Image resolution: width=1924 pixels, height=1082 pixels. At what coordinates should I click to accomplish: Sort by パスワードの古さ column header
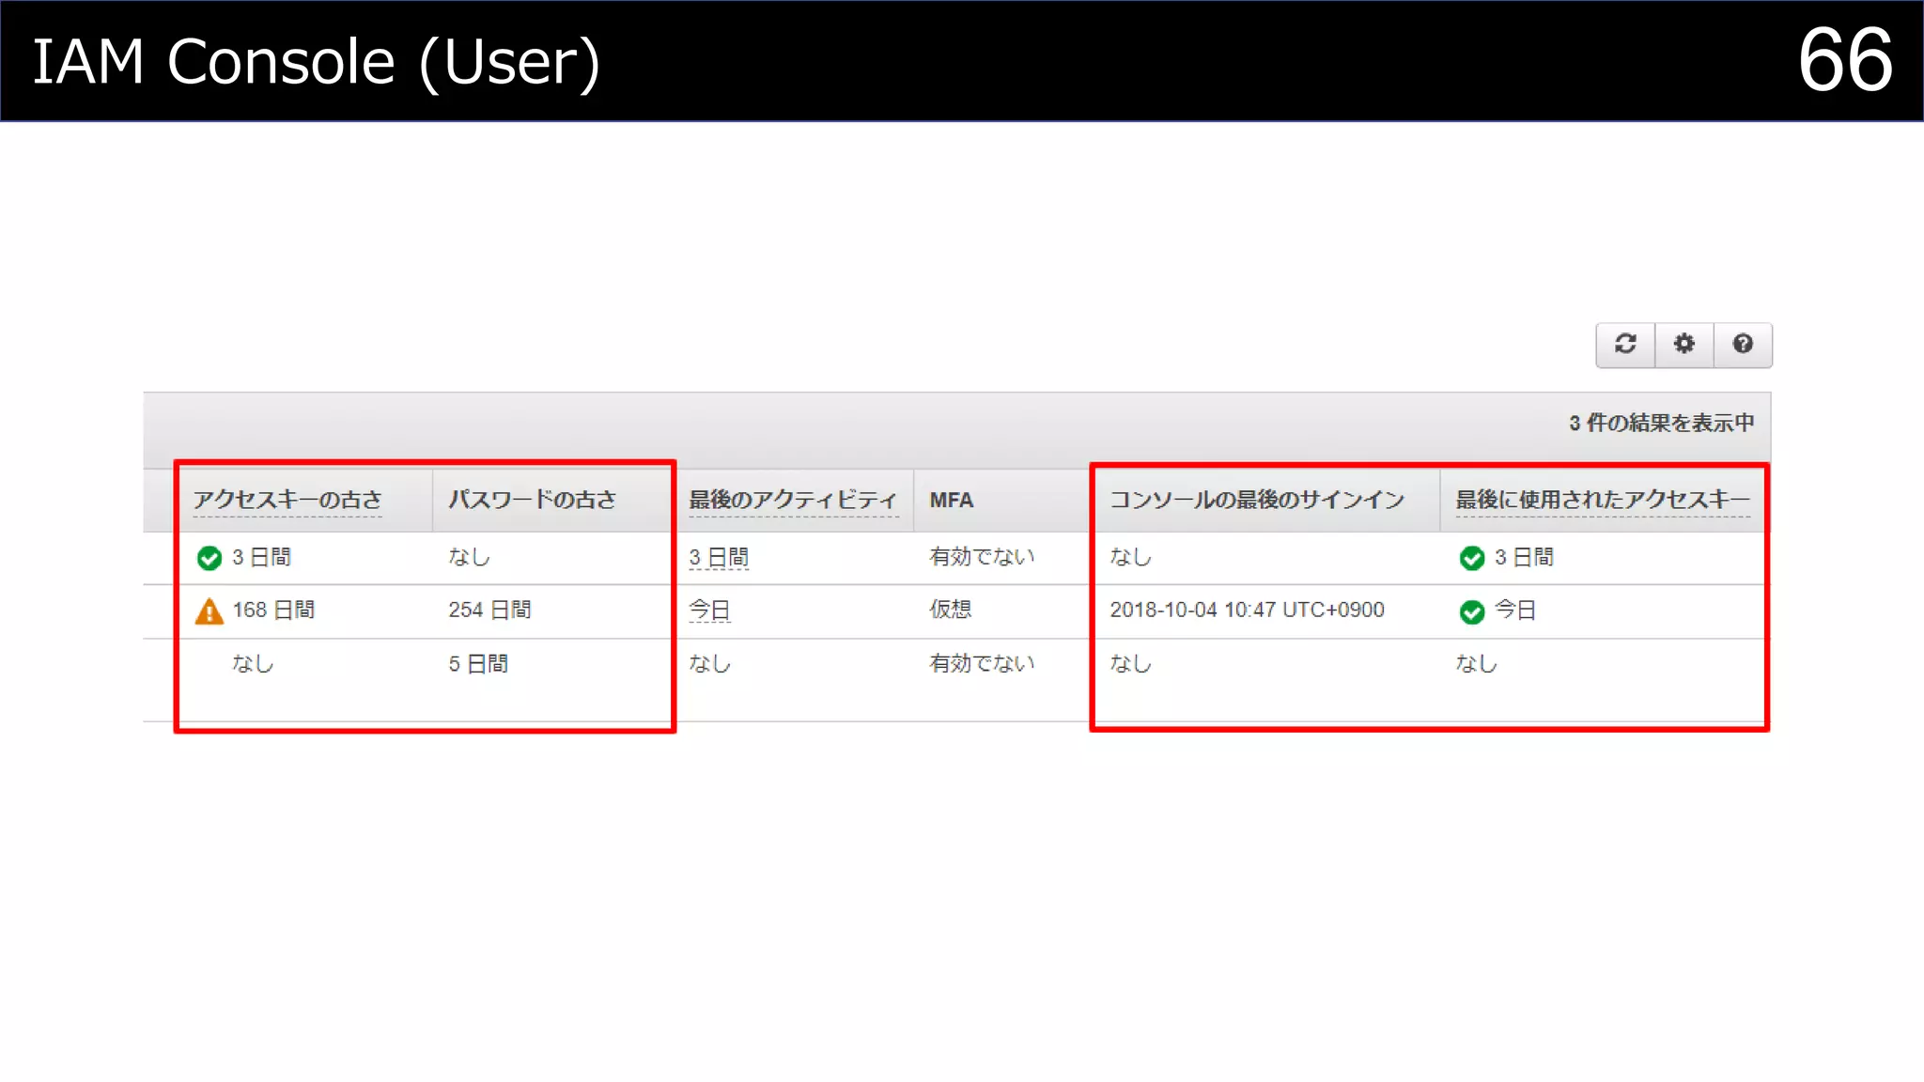click(532, 500)
